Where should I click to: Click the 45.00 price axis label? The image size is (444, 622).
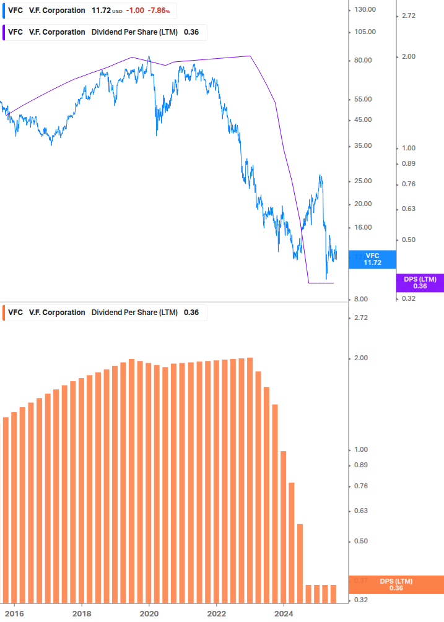click(x=363, y=120)
